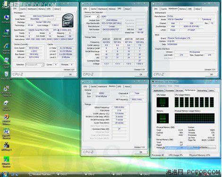The image size is (222, 177).
Task: Click the QPI Link value field
Action: tap(34, 57)
